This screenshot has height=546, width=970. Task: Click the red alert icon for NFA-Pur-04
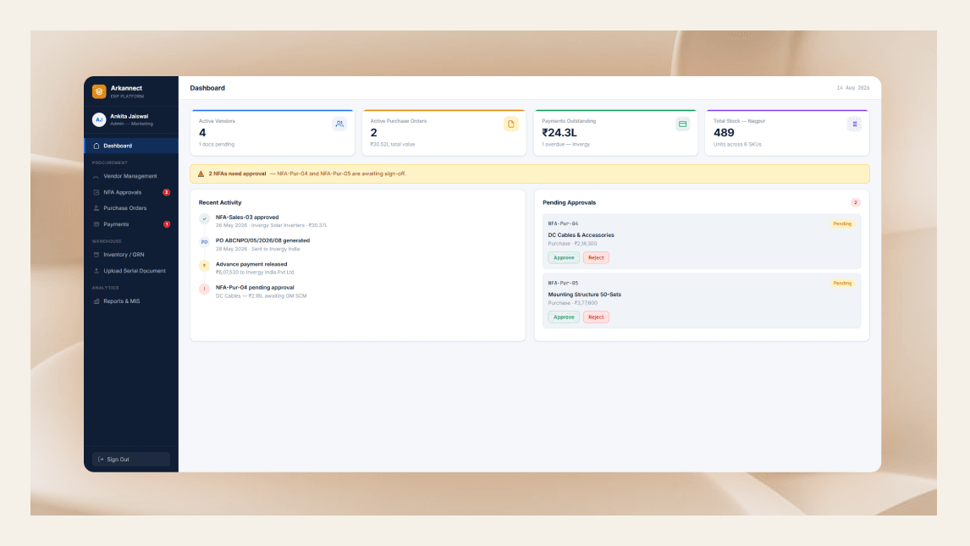[204, 289]
